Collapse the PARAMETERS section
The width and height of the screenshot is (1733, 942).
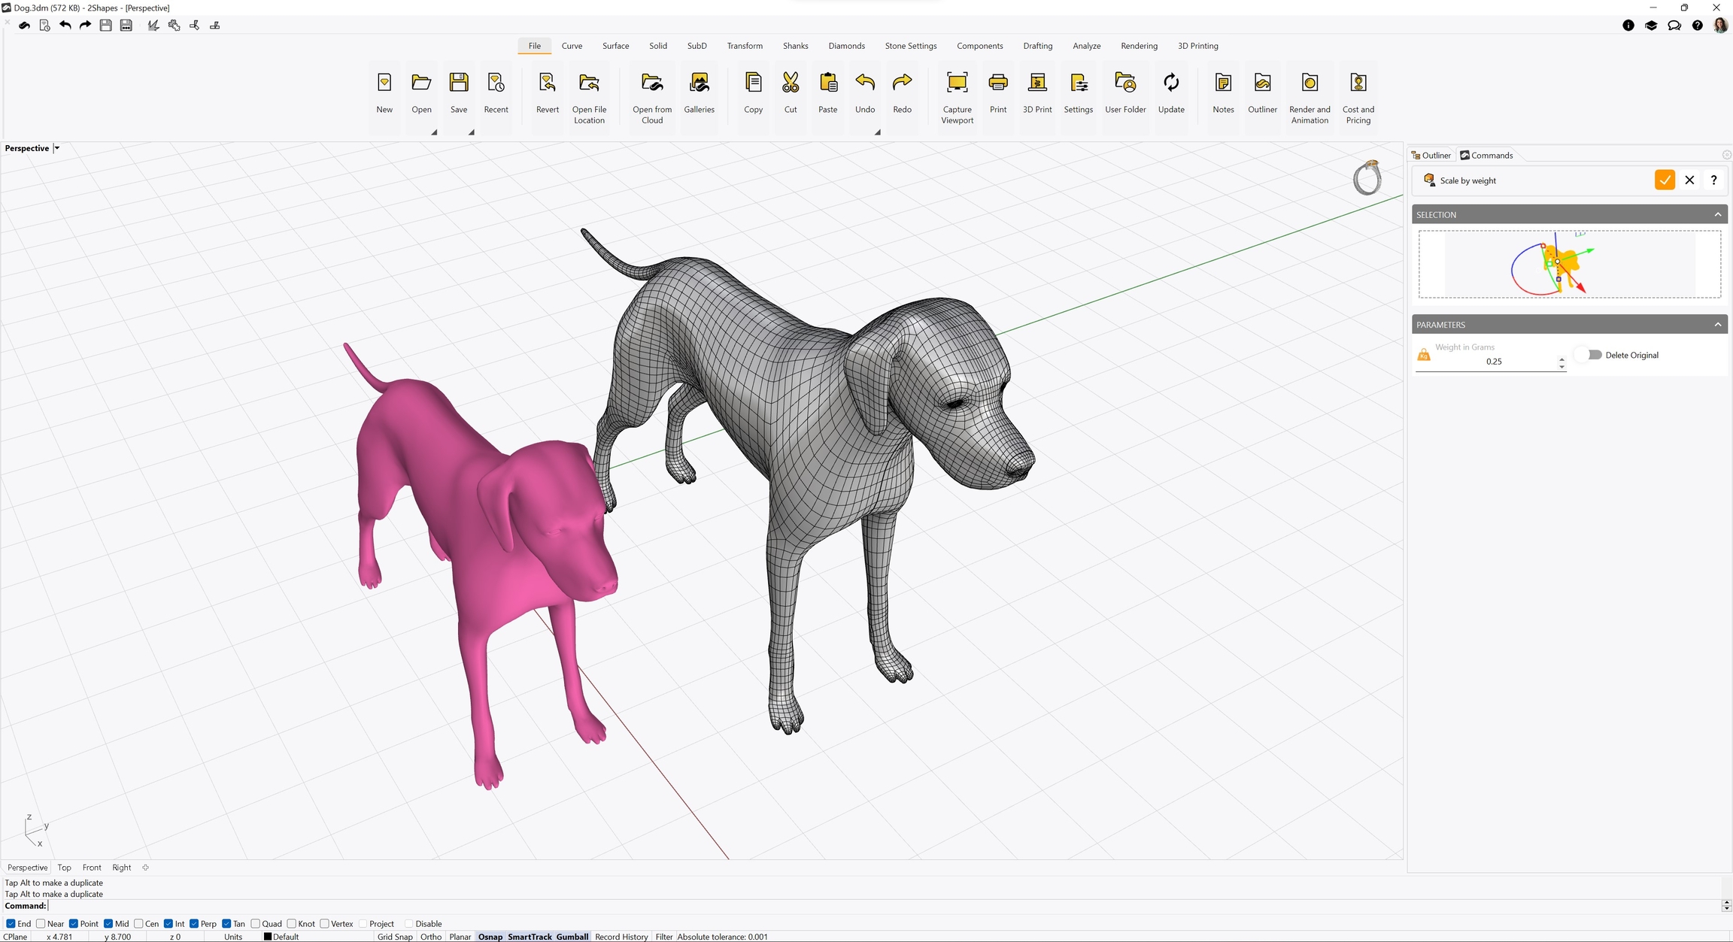(1717, 325)
